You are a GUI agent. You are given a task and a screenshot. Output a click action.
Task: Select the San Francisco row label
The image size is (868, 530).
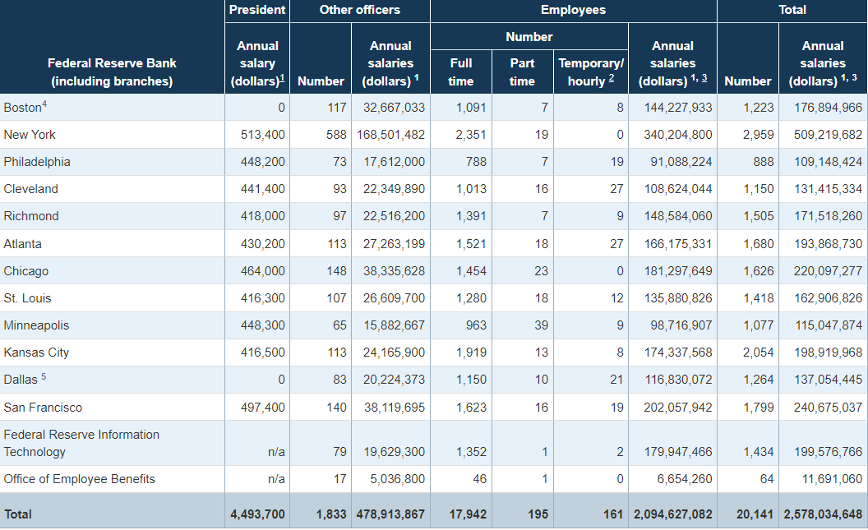click(x=44, y=408)
